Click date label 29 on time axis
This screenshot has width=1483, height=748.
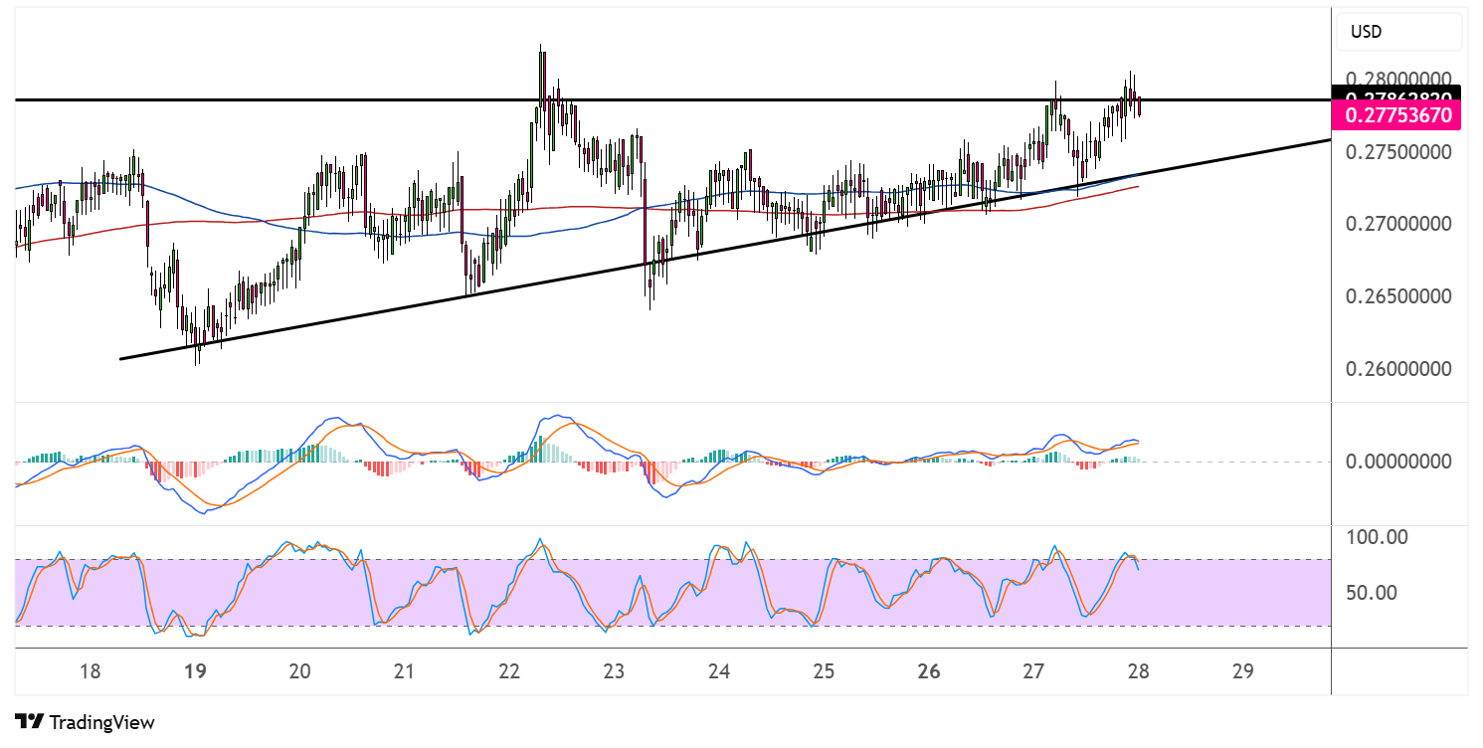point(1242,670)
